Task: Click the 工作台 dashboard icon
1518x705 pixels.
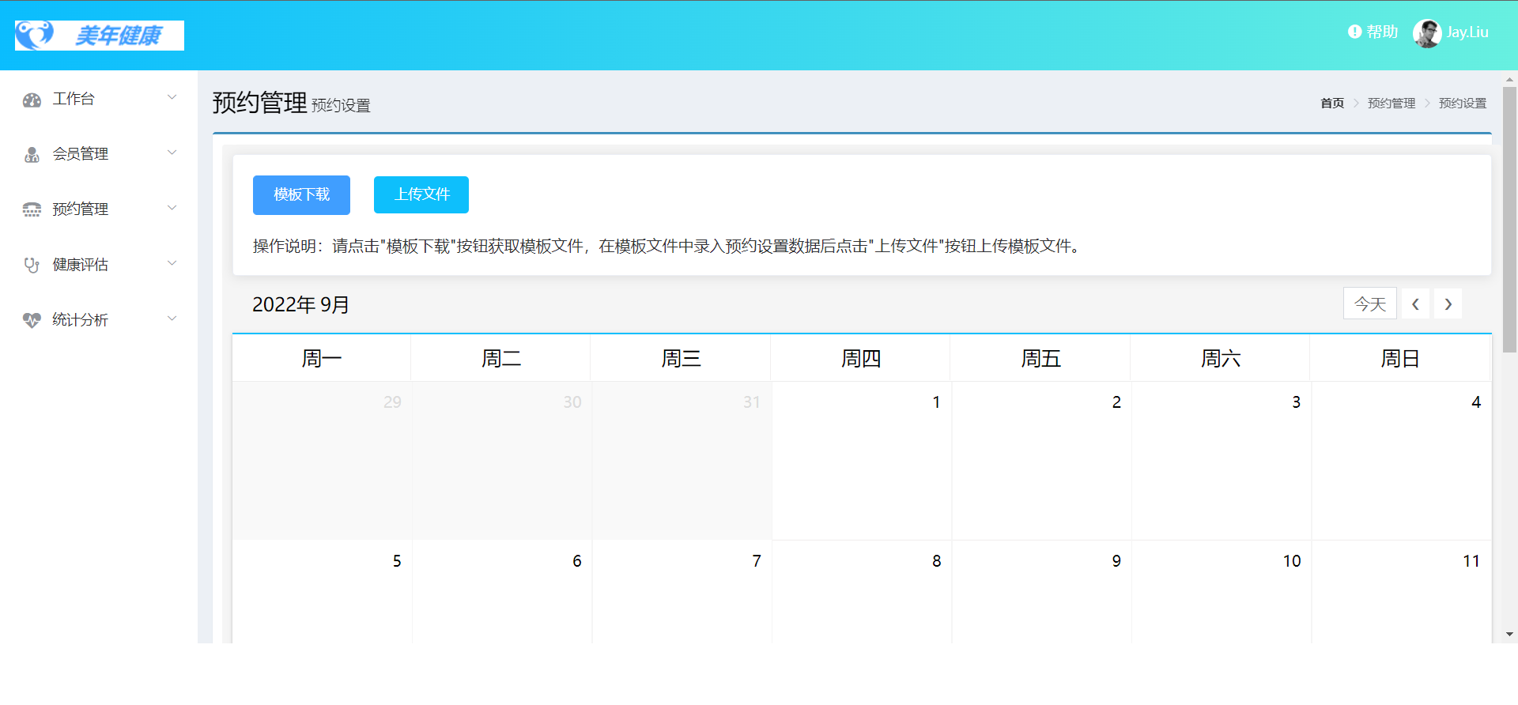Action: coord(32,100)
